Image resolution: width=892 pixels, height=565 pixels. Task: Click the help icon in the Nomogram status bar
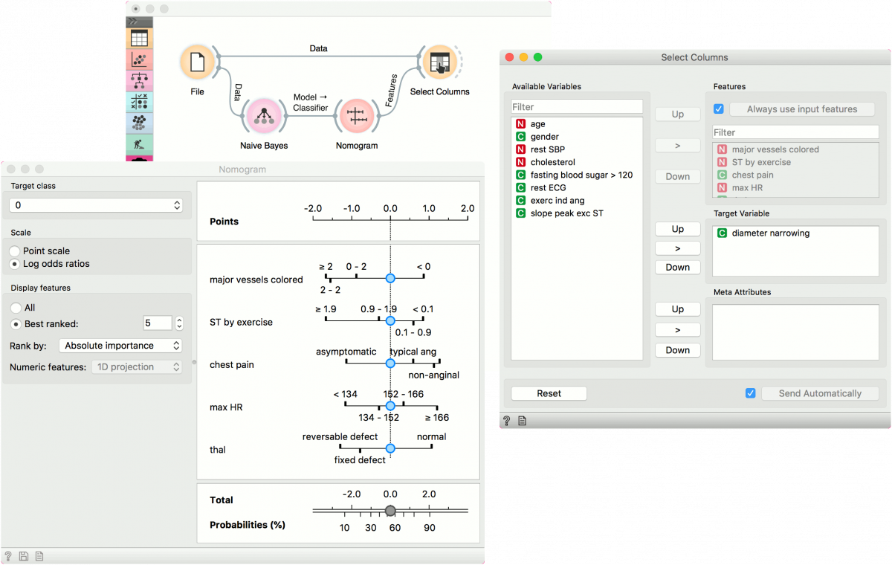tap(7, 555)
